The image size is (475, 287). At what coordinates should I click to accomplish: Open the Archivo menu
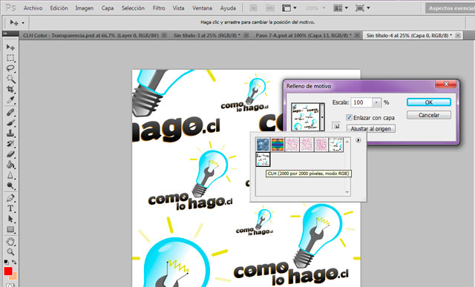[x=33, y=8]
